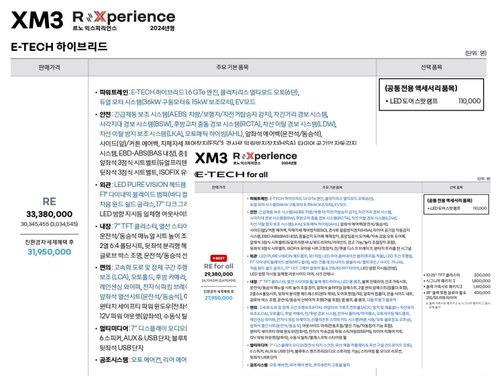The height and width of the screenshot is (376, 501).
Task: Click the back sheet '판매가격' column header
Action: [49, 67]
